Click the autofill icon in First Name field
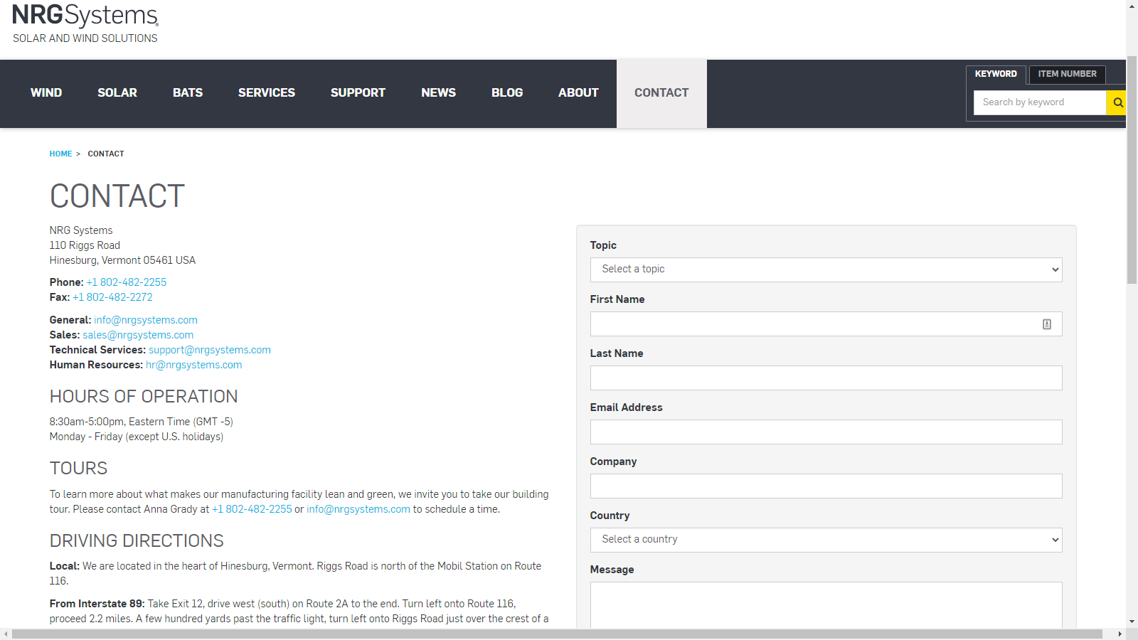This screenshot has width=1138, height=640. (1047, 324)
